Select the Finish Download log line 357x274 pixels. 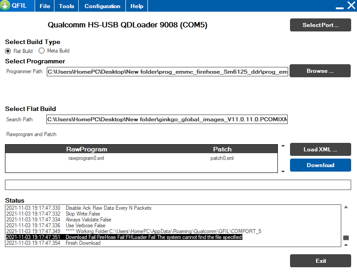(53, 243)
